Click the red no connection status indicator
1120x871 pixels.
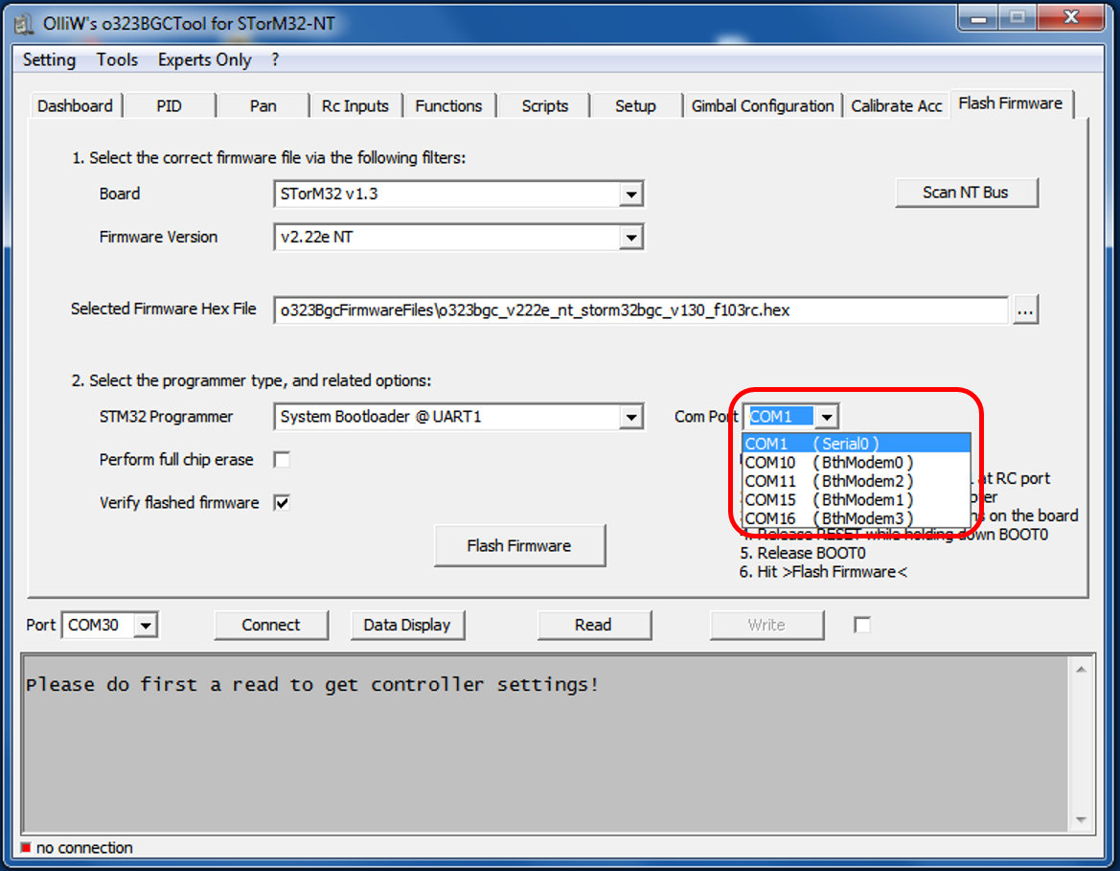tap(26, 848)
